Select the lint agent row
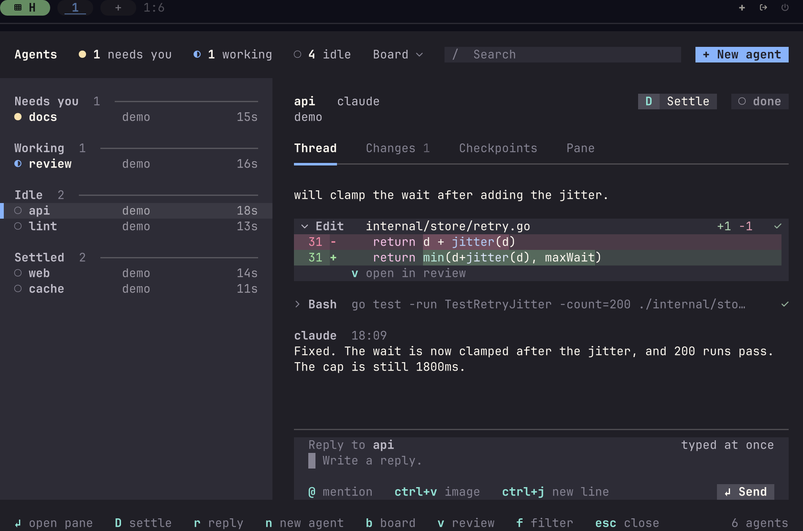Screen dimensions: 803x531 136,226
